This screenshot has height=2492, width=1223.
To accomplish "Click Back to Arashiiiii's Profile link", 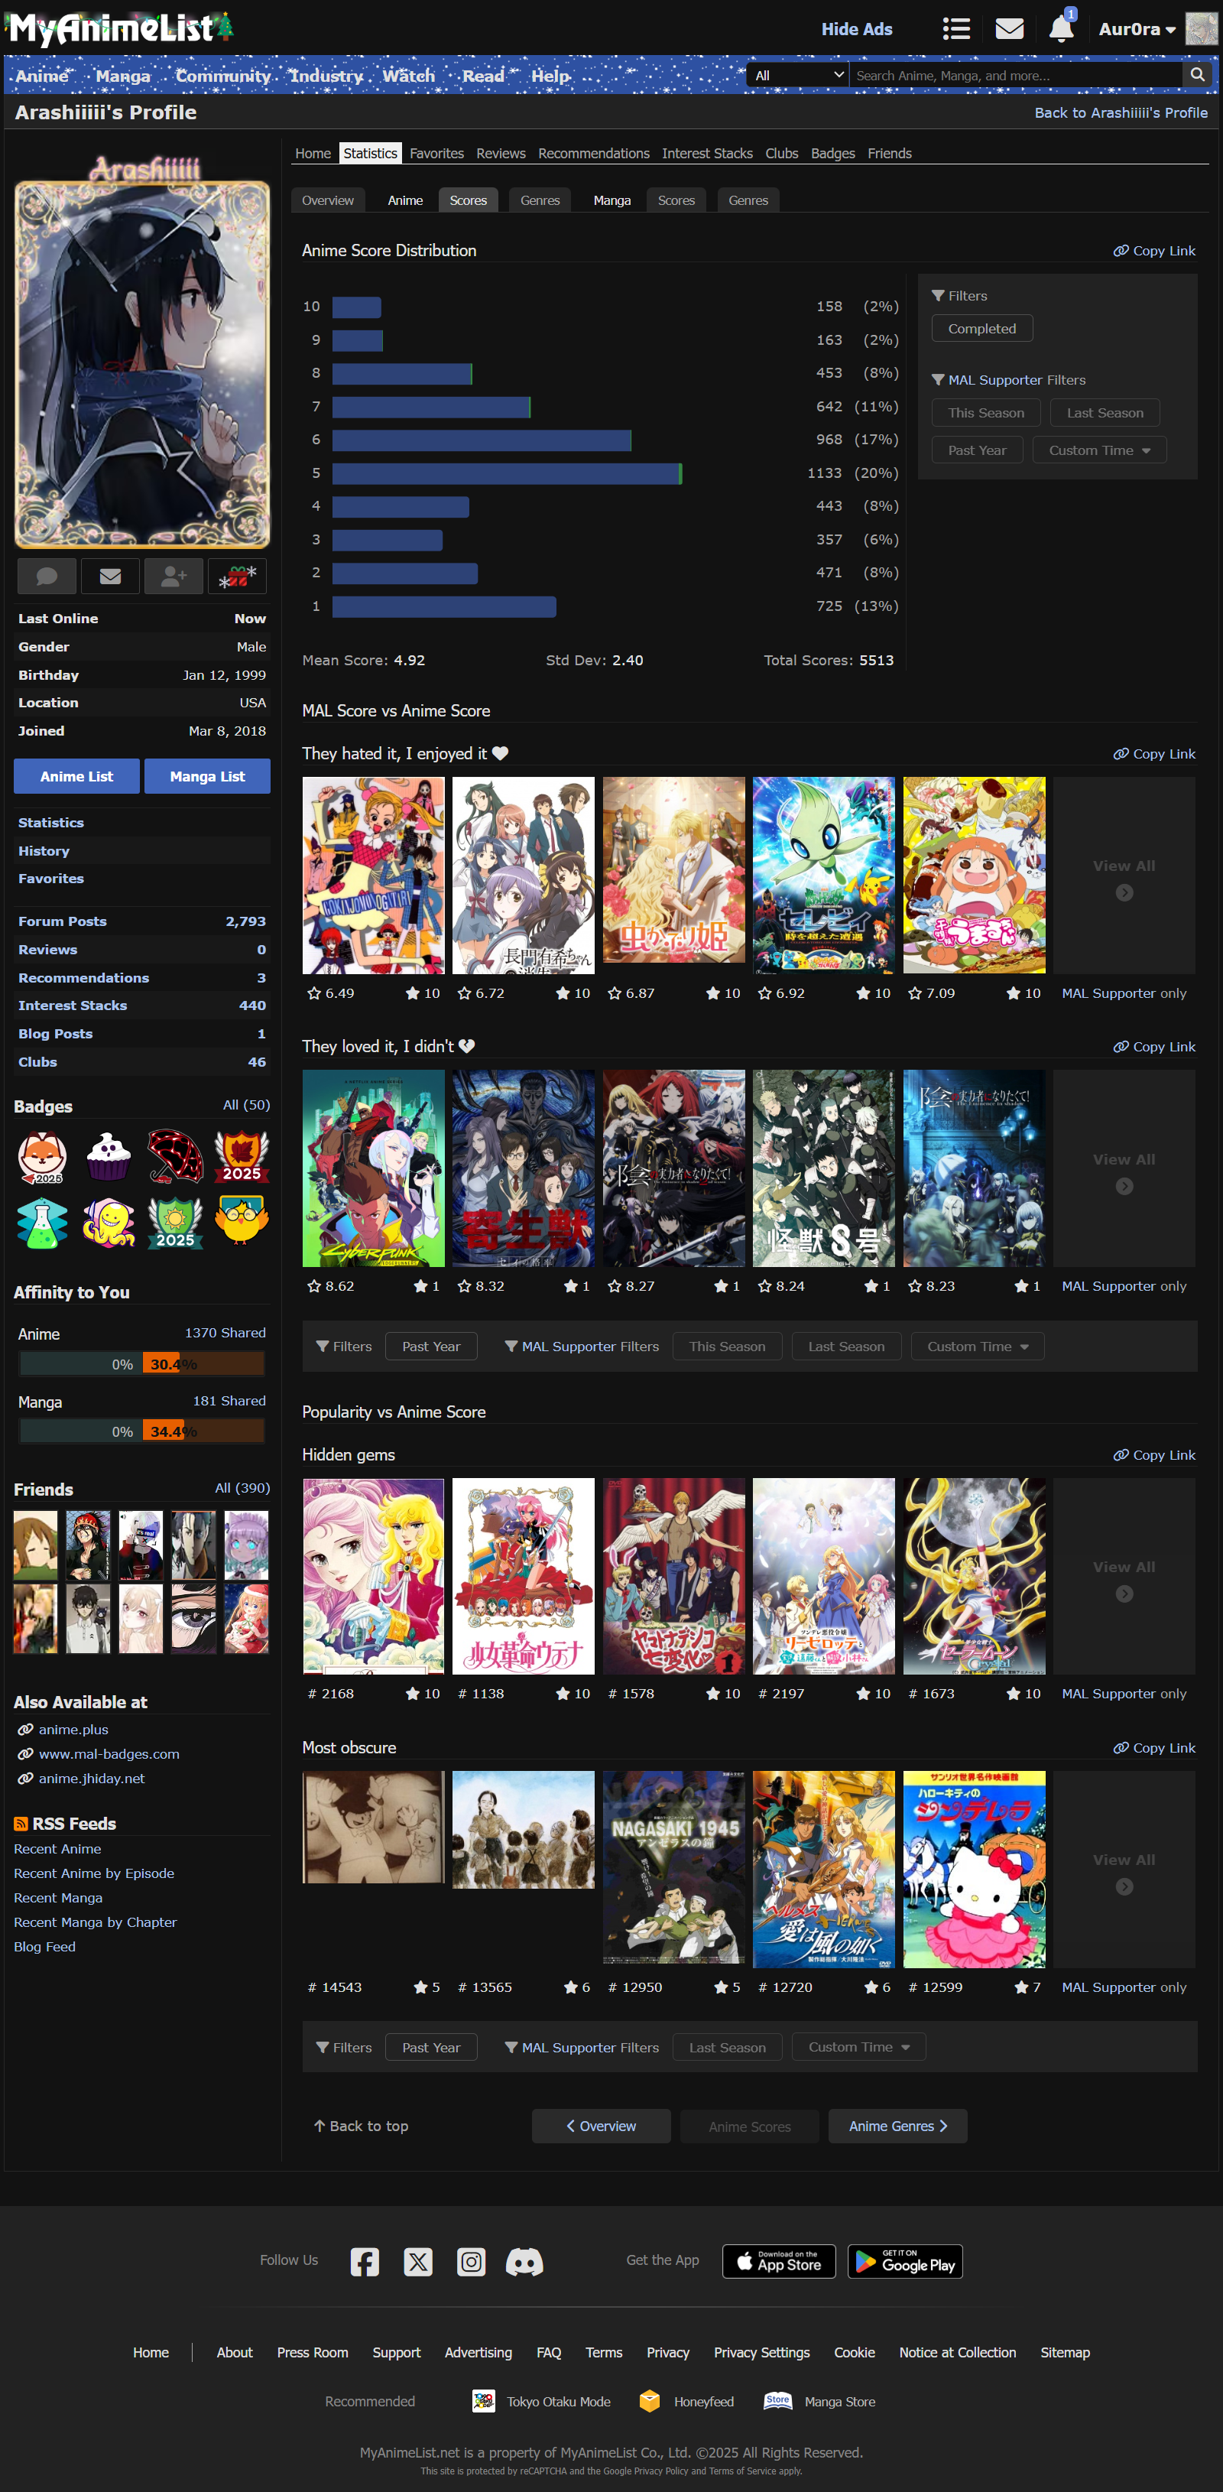I will pos(1121,112).
